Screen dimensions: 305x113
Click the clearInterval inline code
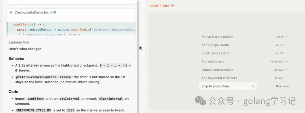(x=111, y=99)
